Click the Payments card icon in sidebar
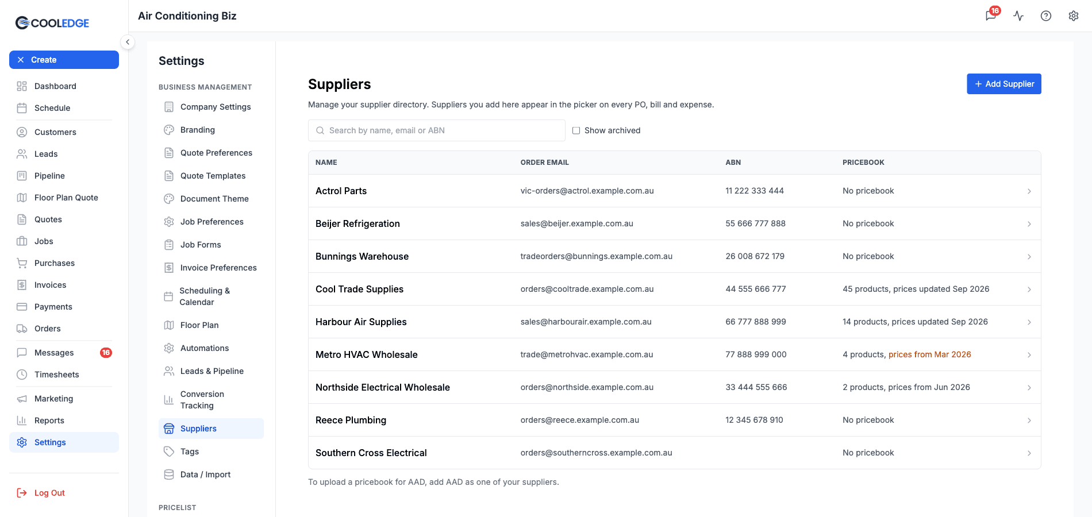This screenshot has height=517, width=1092. (x=22, y=307)
